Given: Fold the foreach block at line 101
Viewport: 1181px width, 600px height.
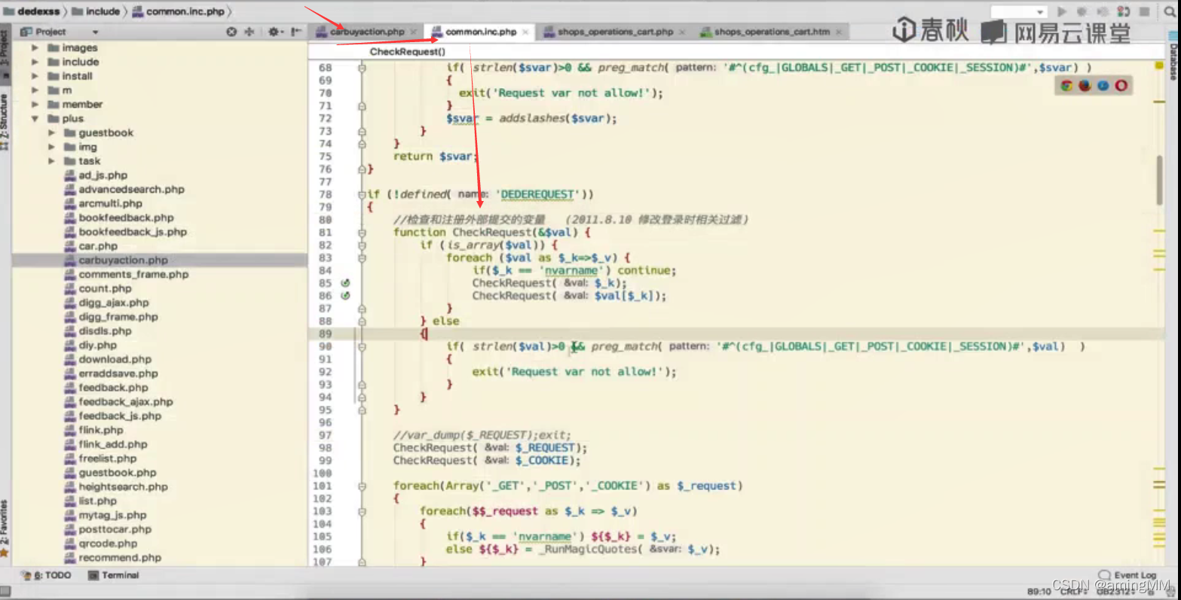Looking at the screenshot, I should point(362,486).
